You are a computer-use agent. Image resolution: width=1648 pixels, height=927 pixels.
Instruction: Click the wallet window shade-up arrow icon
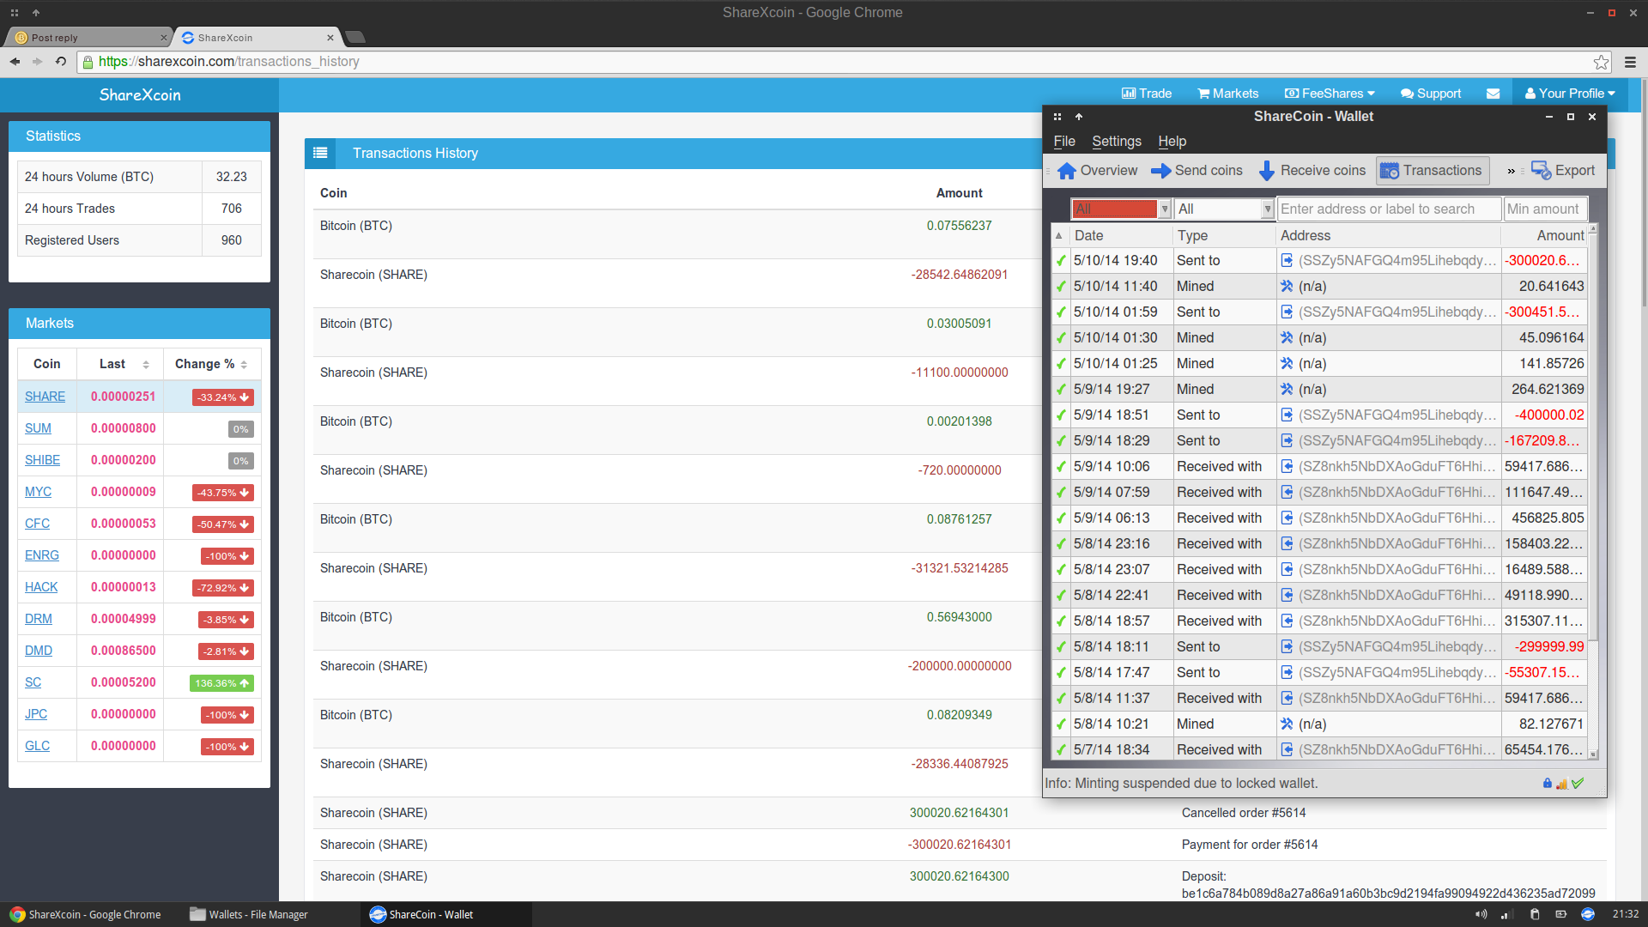[1079, 117]
